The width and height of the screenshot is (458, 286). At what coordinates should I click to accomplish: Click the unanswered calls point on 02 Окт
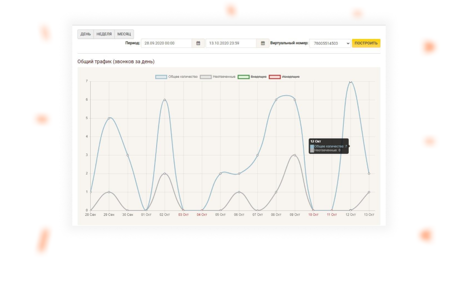click(165, 173)
